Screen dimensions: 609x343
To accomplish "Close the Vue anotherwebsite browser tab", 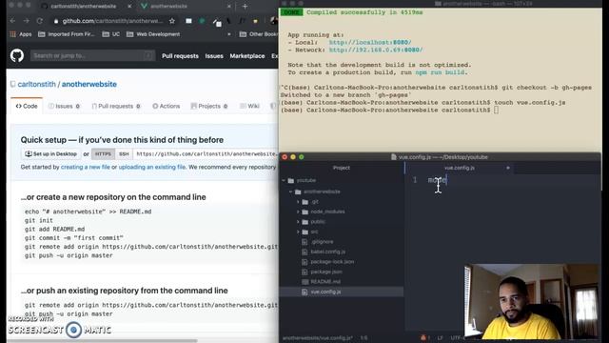I will pos(229,7).
